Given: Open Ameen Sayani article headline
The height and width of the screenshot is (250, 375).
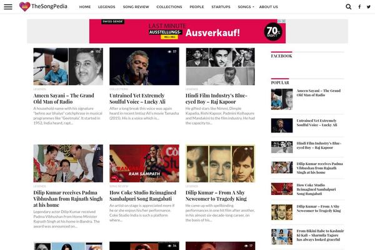Looking at the screenshot, I should point(64,99).
